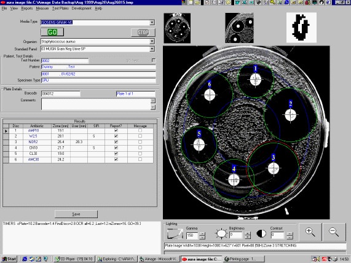
Task: Click the OCR character preview image
Action: [301, 28]
